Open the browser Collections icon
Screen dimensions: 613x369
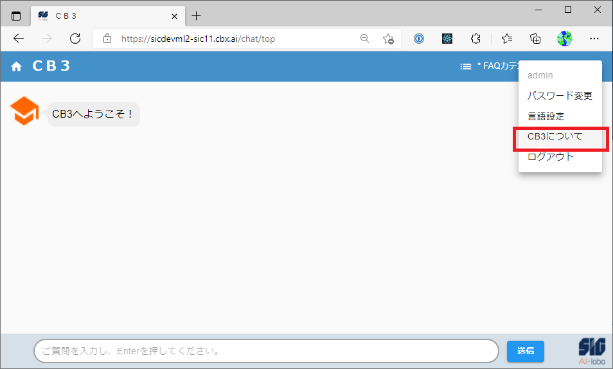[x=535, y=39]
